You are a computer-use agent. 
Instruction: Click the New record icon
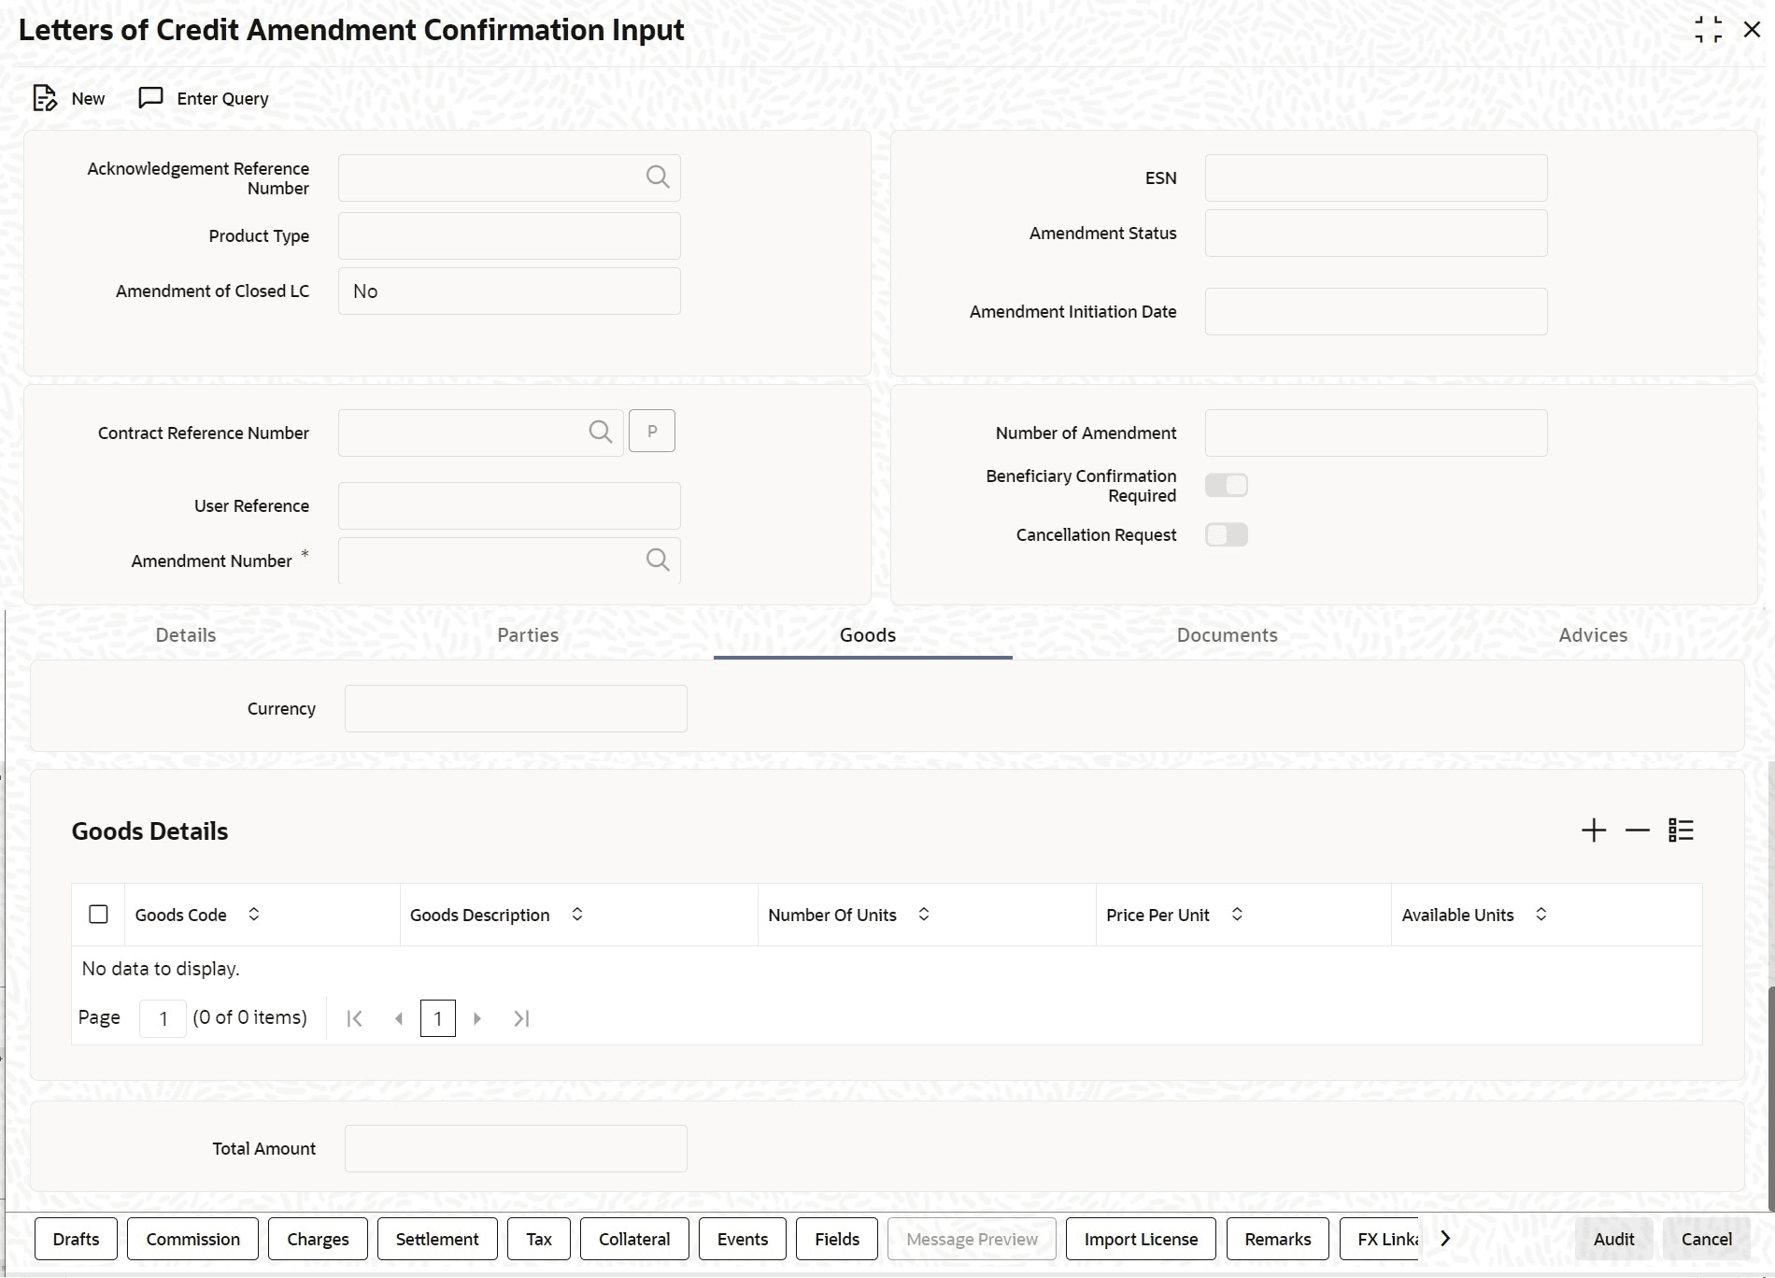click(45, 98)
